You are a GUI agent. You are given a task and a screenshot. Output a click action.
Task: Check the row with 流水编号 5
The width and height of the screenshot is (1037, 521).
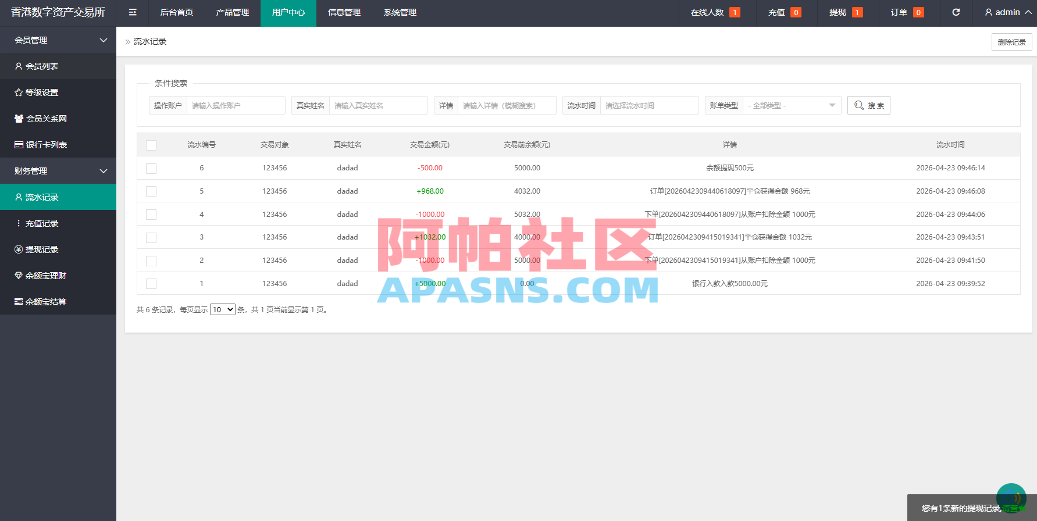click(x=151, y=191)
